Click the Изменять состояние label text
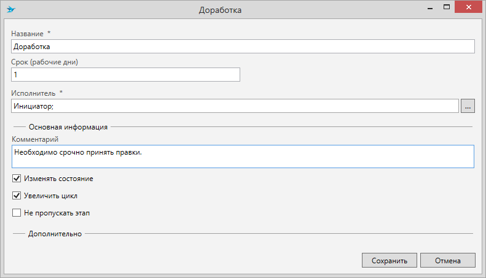The height and width of the screenshot is (278, 486). tap(58, 179)
